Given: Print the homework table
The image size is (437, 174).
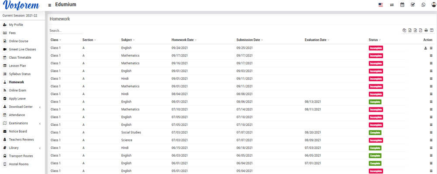Looking at the screenshot, I should [x=426, y=30].
